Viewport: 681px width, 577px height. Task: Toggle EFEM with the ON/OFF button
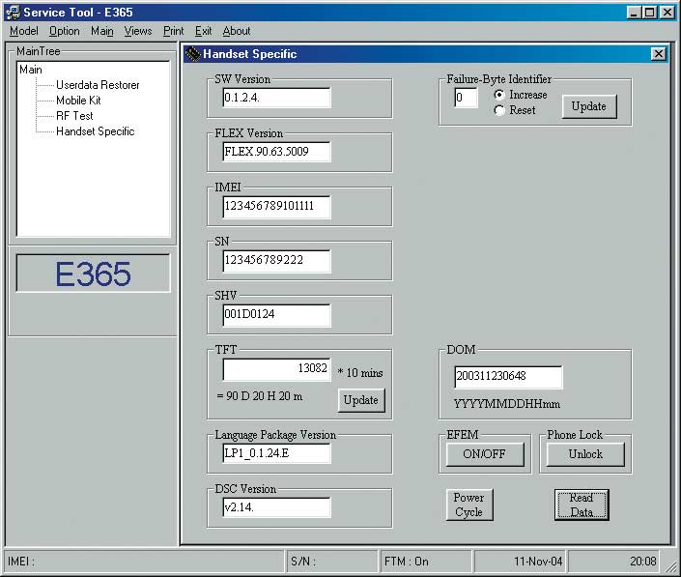point(485,454)
